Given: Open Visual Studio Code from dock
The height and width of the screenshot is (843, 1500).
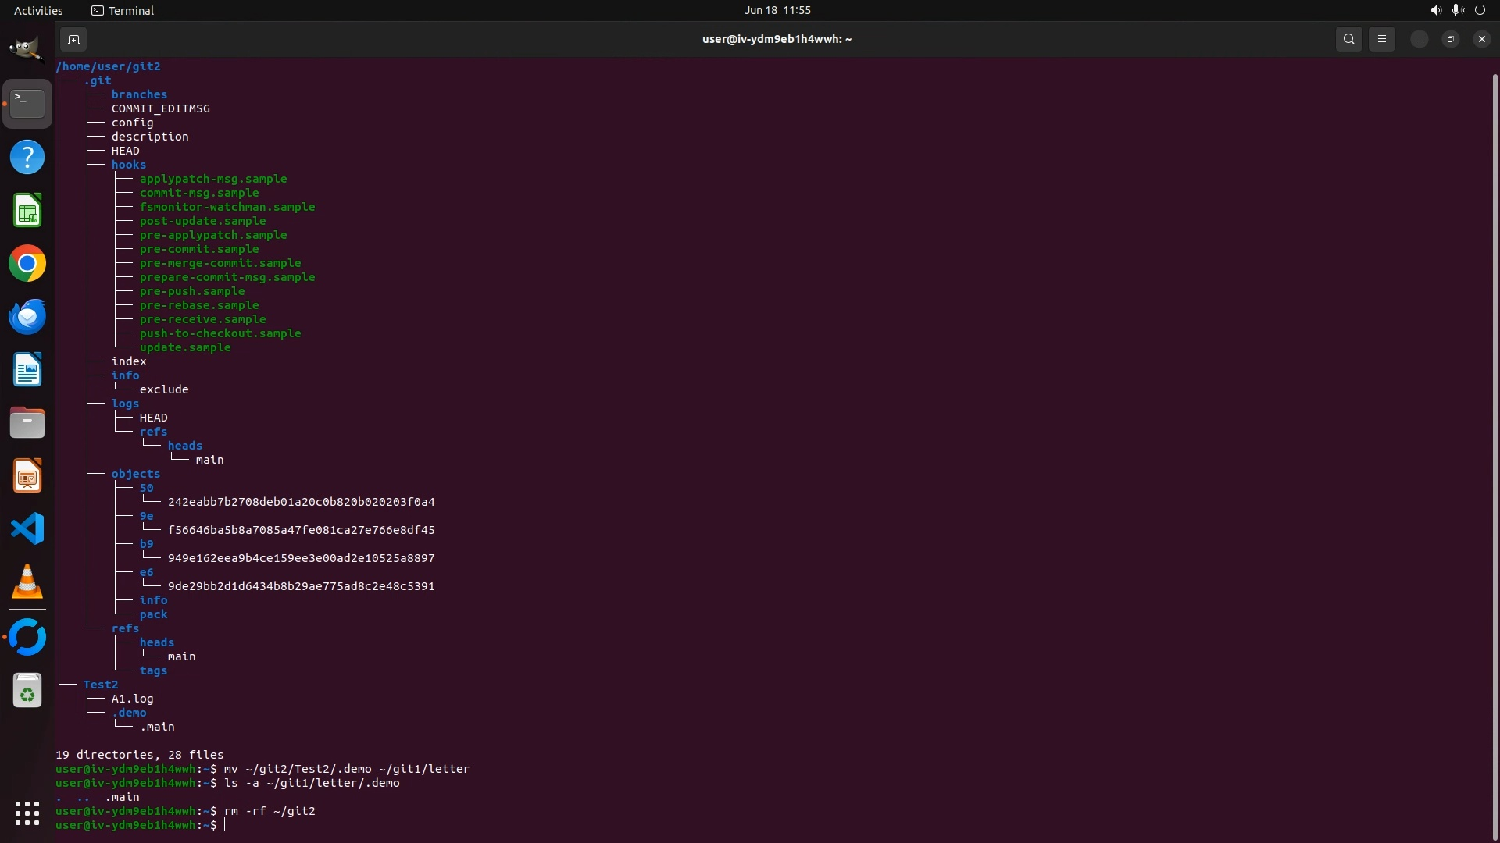Looking at the screenshot, I should 27,529.
